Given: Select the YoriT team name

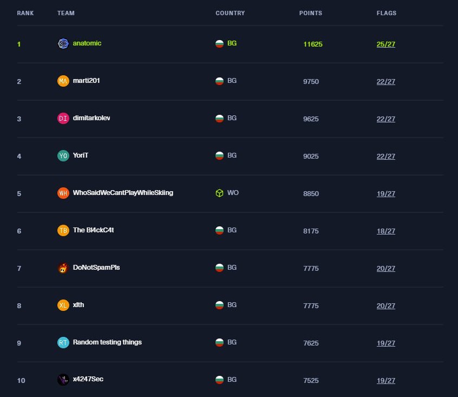Looking at the screenshot, I should point(80,155).
